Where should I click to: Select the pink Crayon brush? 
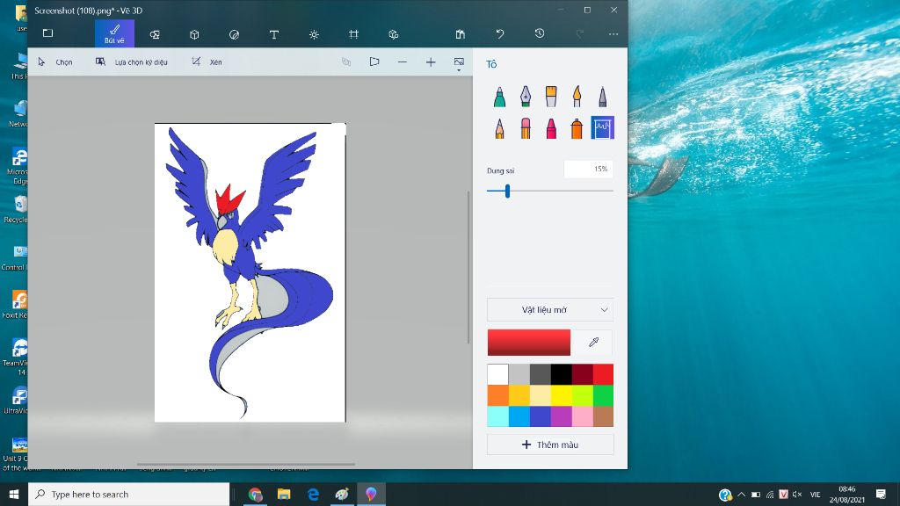(551, 128)
